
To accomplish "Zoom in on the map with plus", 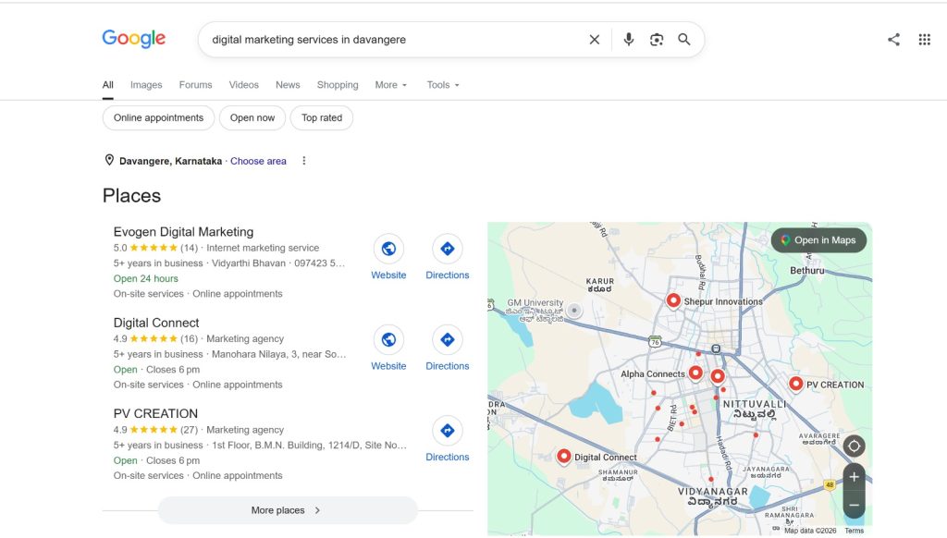I will coord(854,477).
